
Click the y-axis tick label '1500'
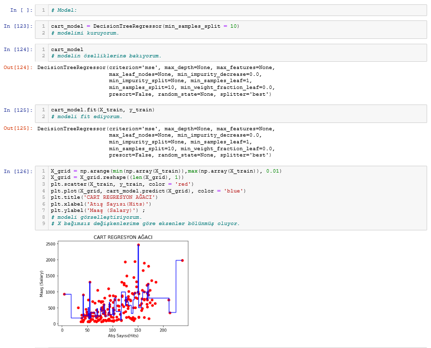tap(50, 276)
